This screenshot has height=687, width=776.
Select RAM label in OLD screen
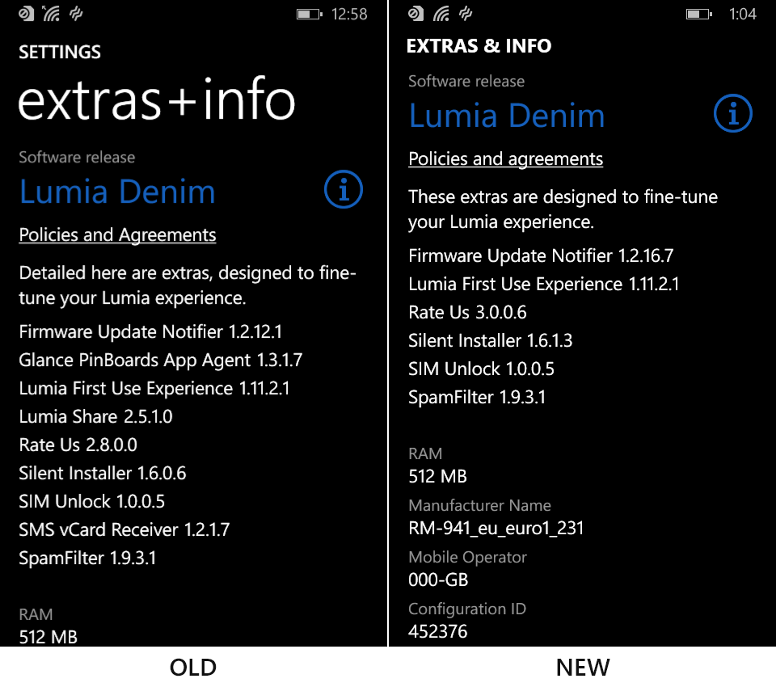pyautogui.click(x=36, y=615)
